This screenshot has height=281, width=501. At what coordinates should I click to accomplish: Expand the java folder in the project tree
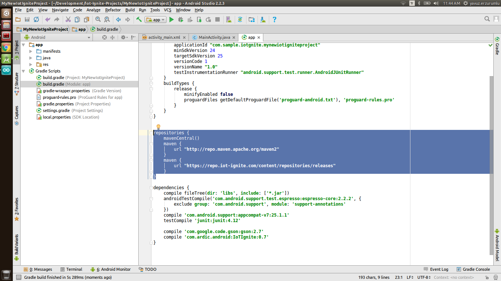[31, 58]
